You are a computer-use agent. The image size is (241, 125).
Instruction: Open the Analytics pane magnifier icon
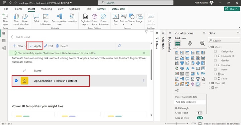coord(202,43)
